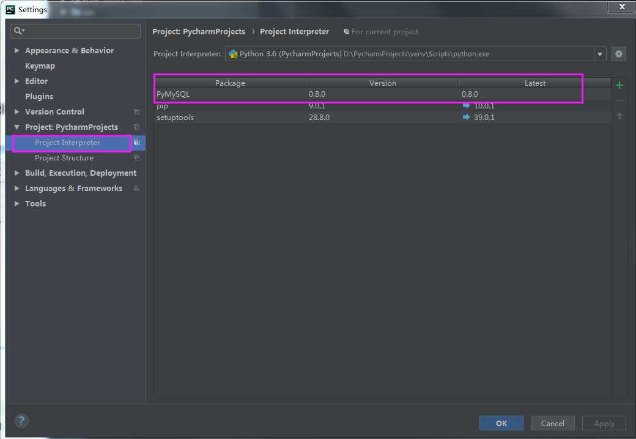Click copy icon beside Project Structure
Image resolution: width=636 pixels, height=439 pixels.
[x=137, y=157]
